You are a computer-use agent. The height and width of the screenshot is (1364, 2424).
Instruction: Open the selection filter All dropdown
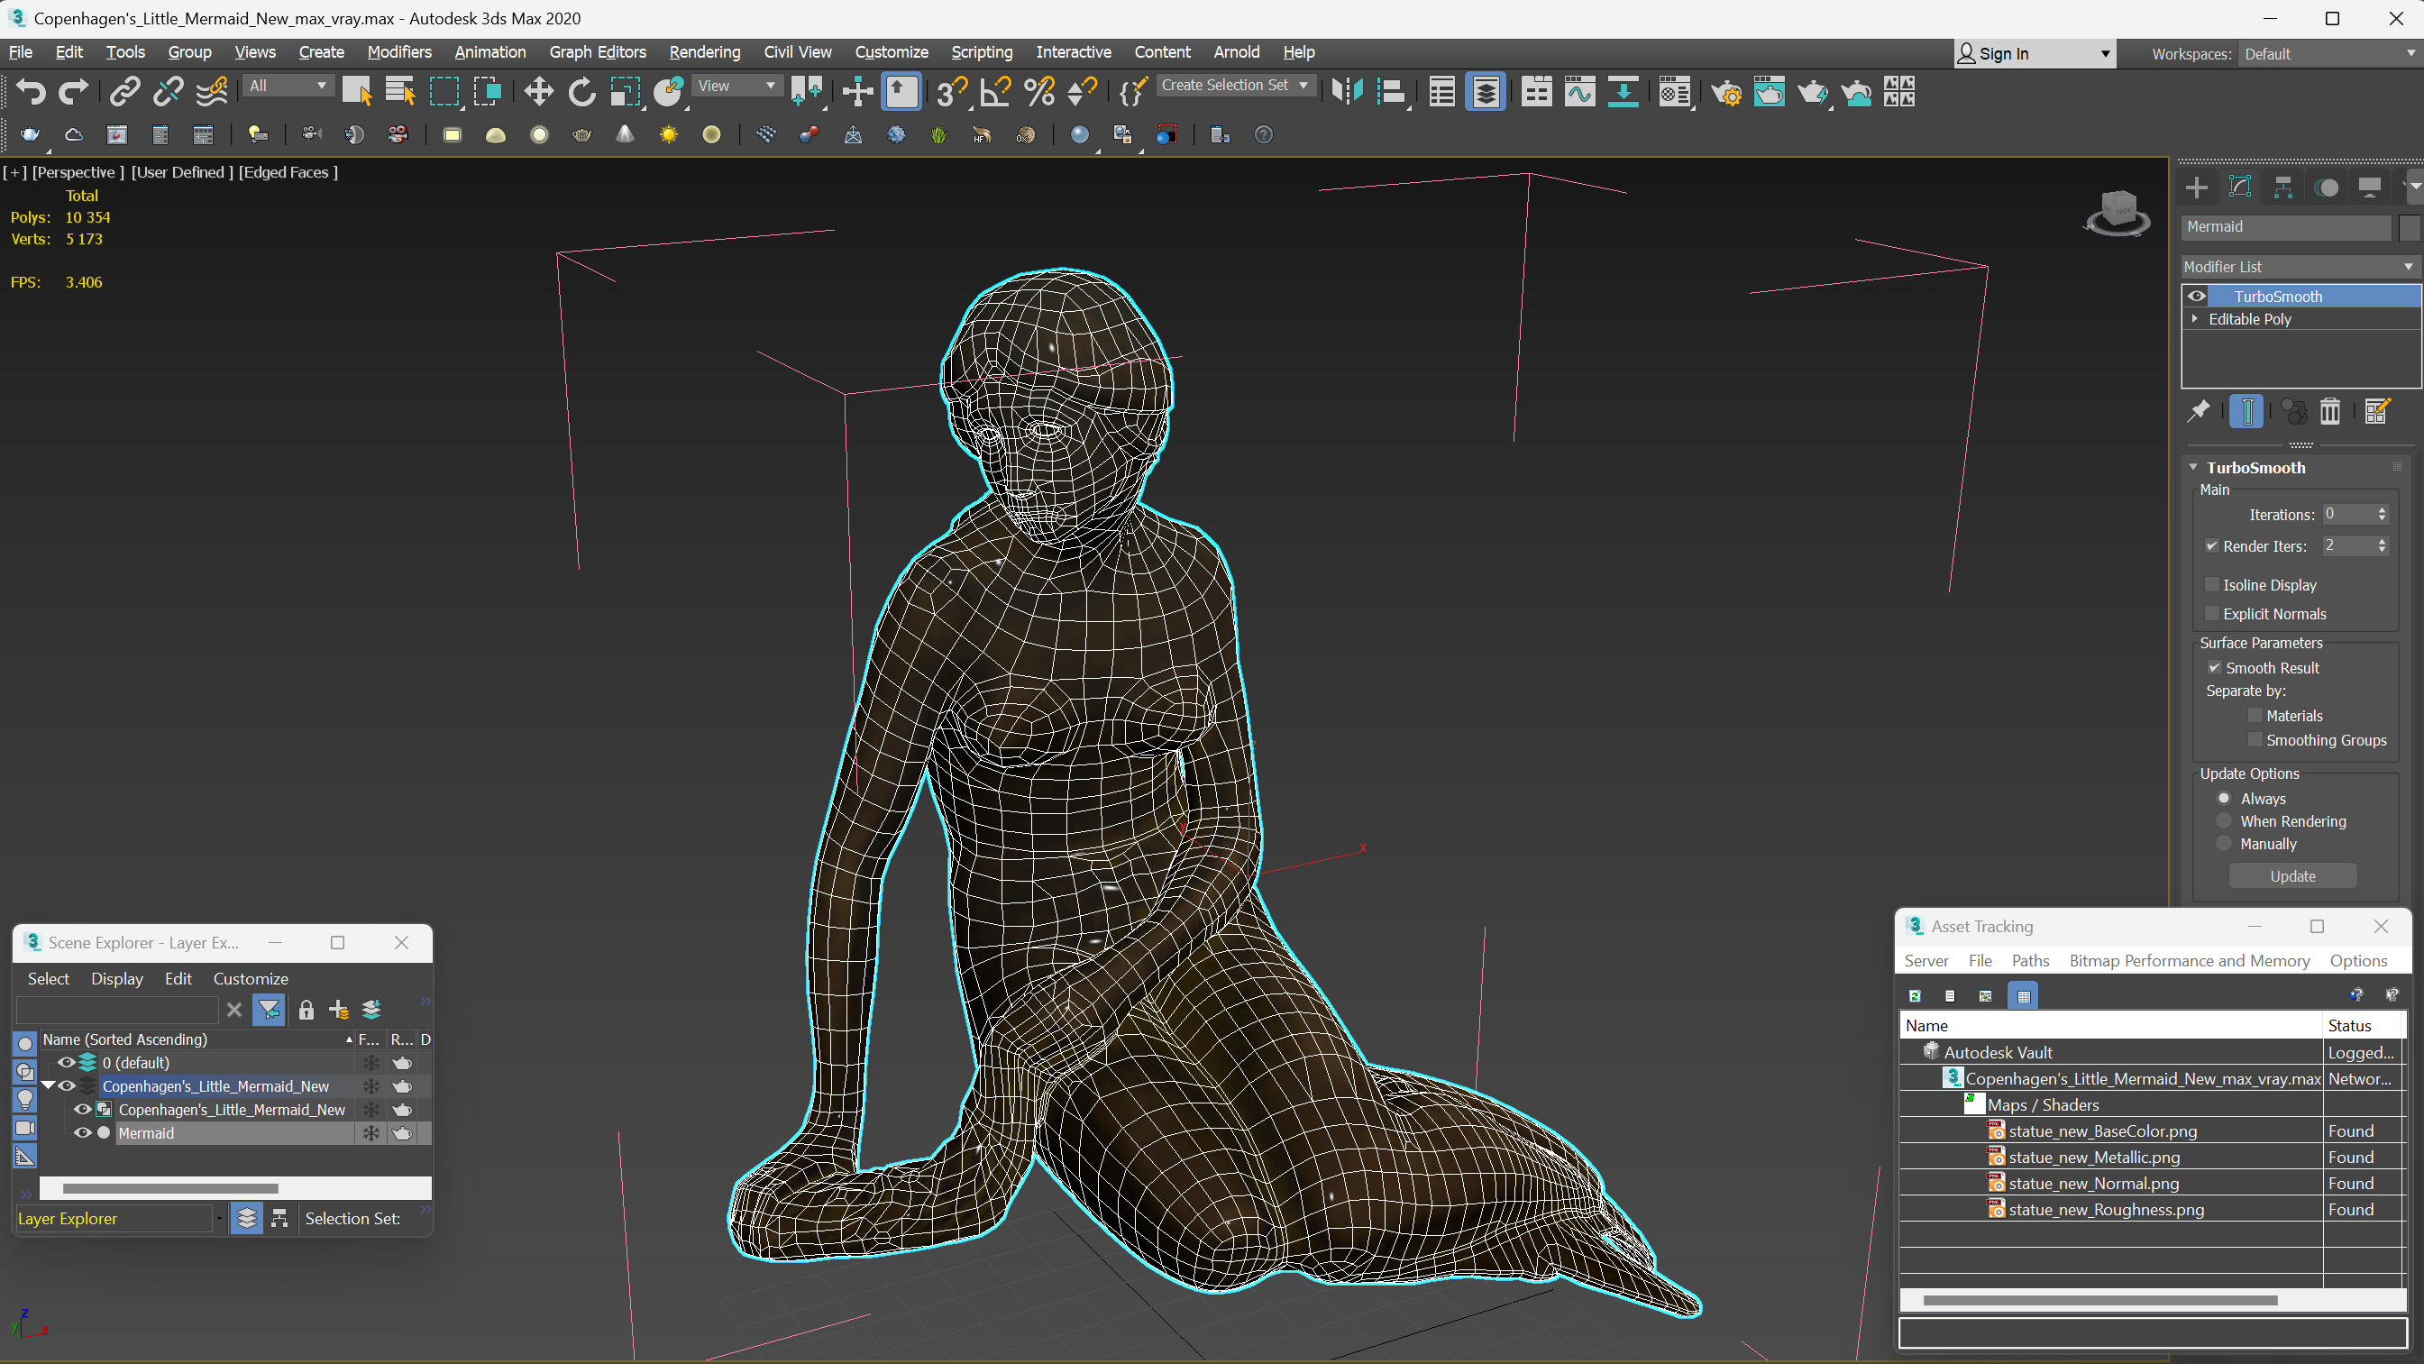click(x=288, y=86)
